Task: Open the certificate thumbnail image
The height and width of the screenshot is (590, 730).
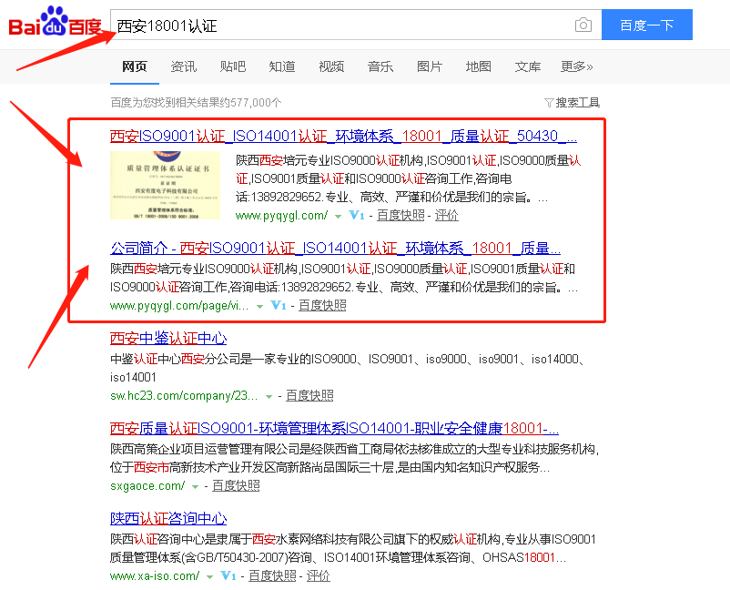Action: tap(166, 186)
